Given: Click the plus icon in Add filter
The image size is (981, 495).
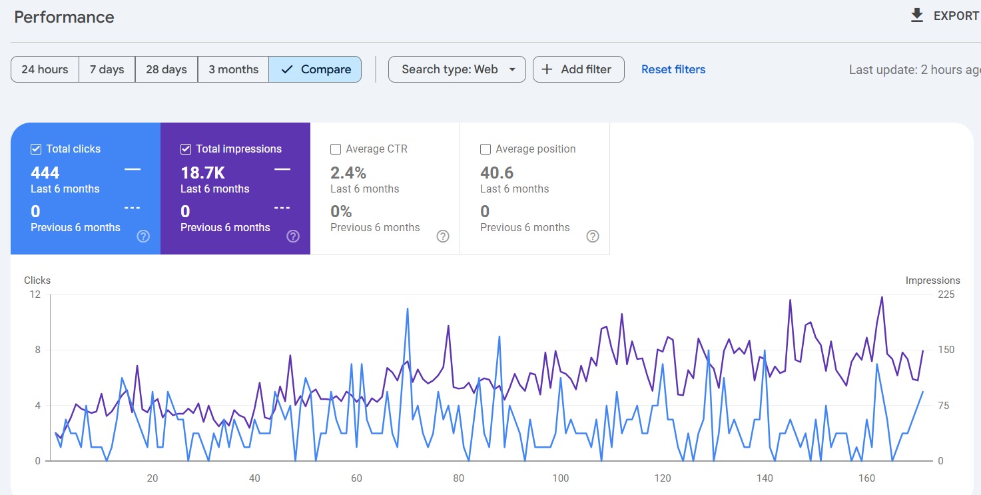Looking at the screenshot, I should click(x=547, y=69).
